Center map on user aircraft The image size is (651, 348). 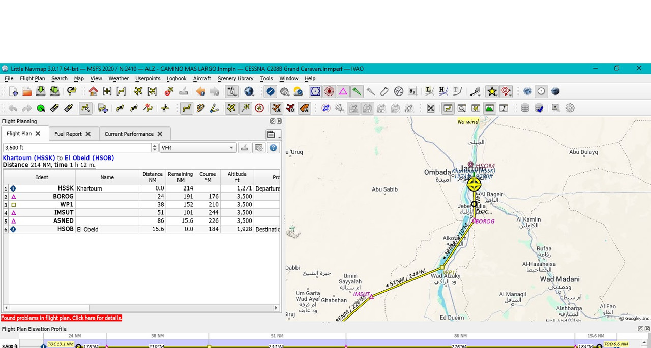(138, 91)
